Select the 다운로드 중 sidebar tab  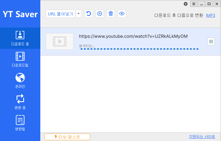[x=20, y=38]
